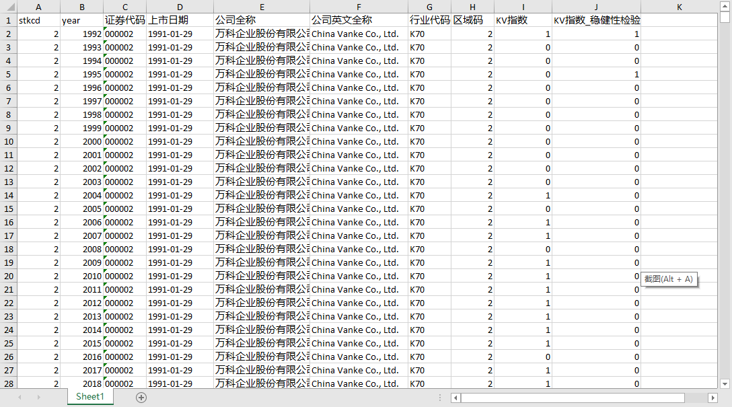Click year cell 1992
732x407 pixels.
click(81, 34)
